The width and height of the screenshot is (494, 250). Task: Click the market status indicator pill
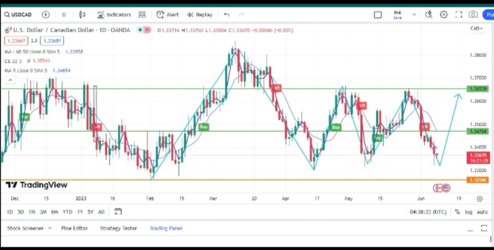click(x=143, y=30)
